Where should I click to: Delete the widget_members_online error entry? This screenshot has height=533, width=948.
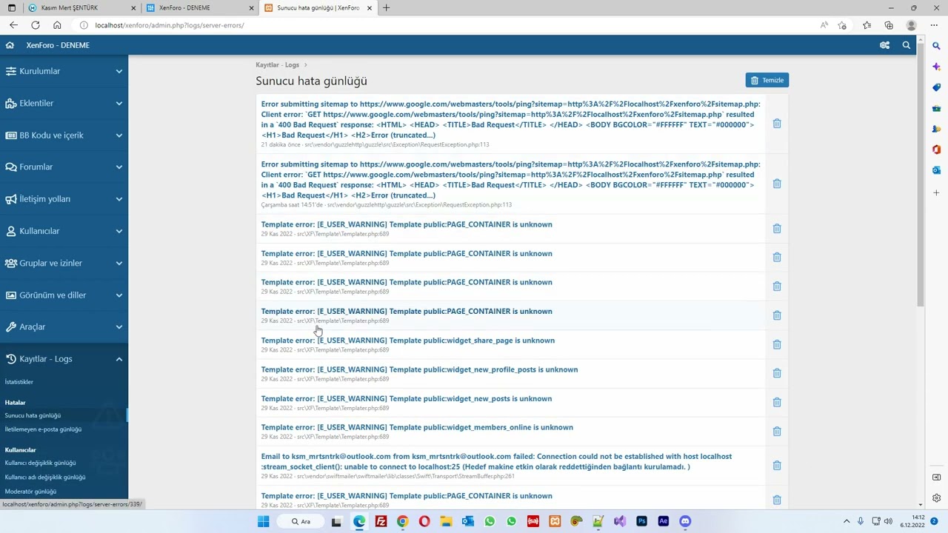pos(777,431)
